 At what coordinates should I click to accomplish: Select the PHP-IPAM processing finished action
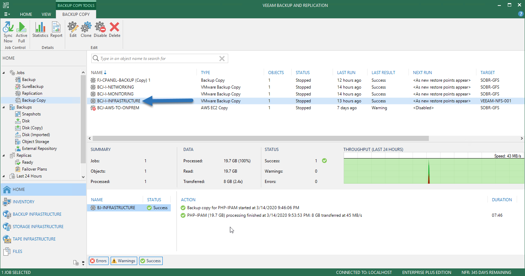coord(274,215)
